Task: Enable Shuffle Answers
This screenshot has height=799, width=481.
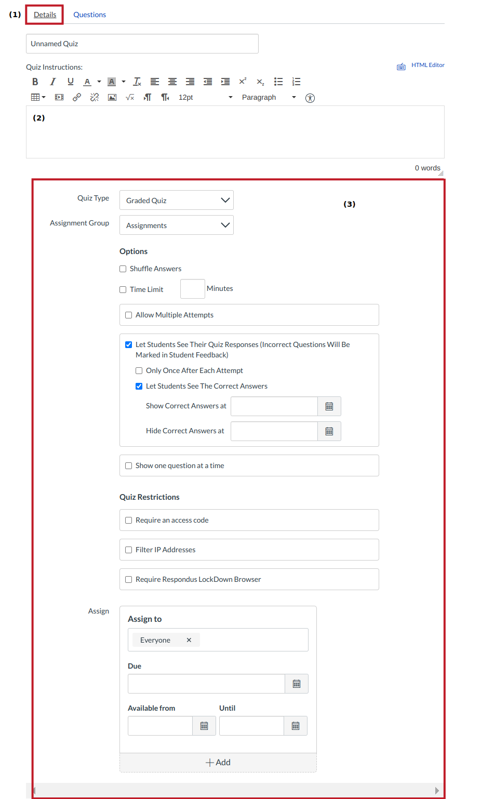Action: click(x=123, y=269)
